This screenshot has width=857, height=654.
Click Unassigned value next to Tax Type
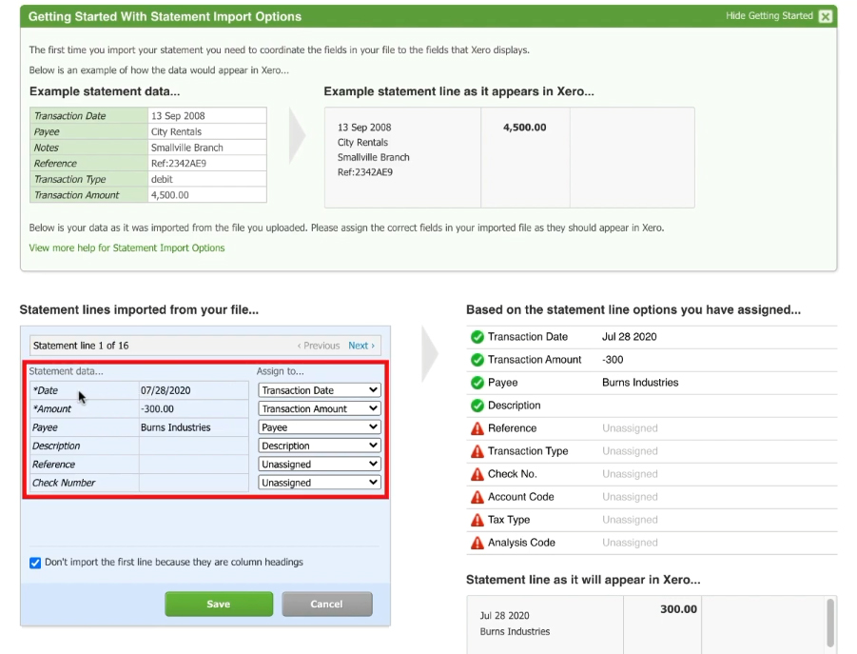coord(630,520)
